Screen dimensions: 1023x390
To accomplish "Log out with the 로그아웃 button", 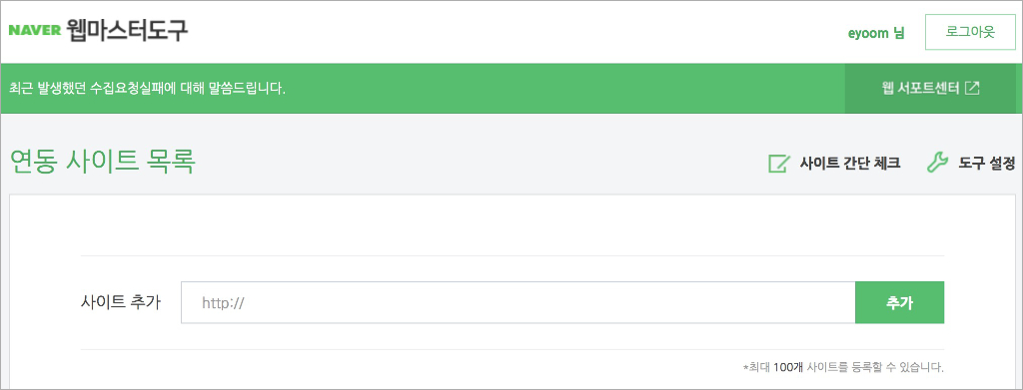I will (969, 32).
